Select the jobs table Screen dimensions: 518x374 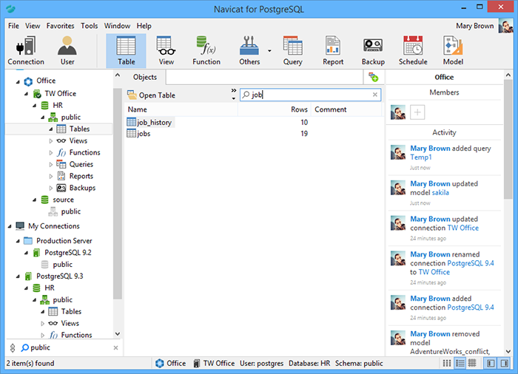coord(139,134)
